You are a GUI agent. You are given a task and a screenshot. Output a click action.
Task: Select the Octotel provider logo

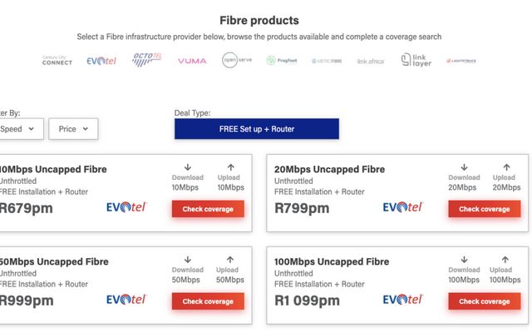click(x=146, y=60)
